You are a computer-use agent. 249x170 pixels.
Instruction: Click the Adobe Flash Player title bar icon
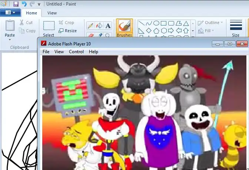[x=44, y=43]
